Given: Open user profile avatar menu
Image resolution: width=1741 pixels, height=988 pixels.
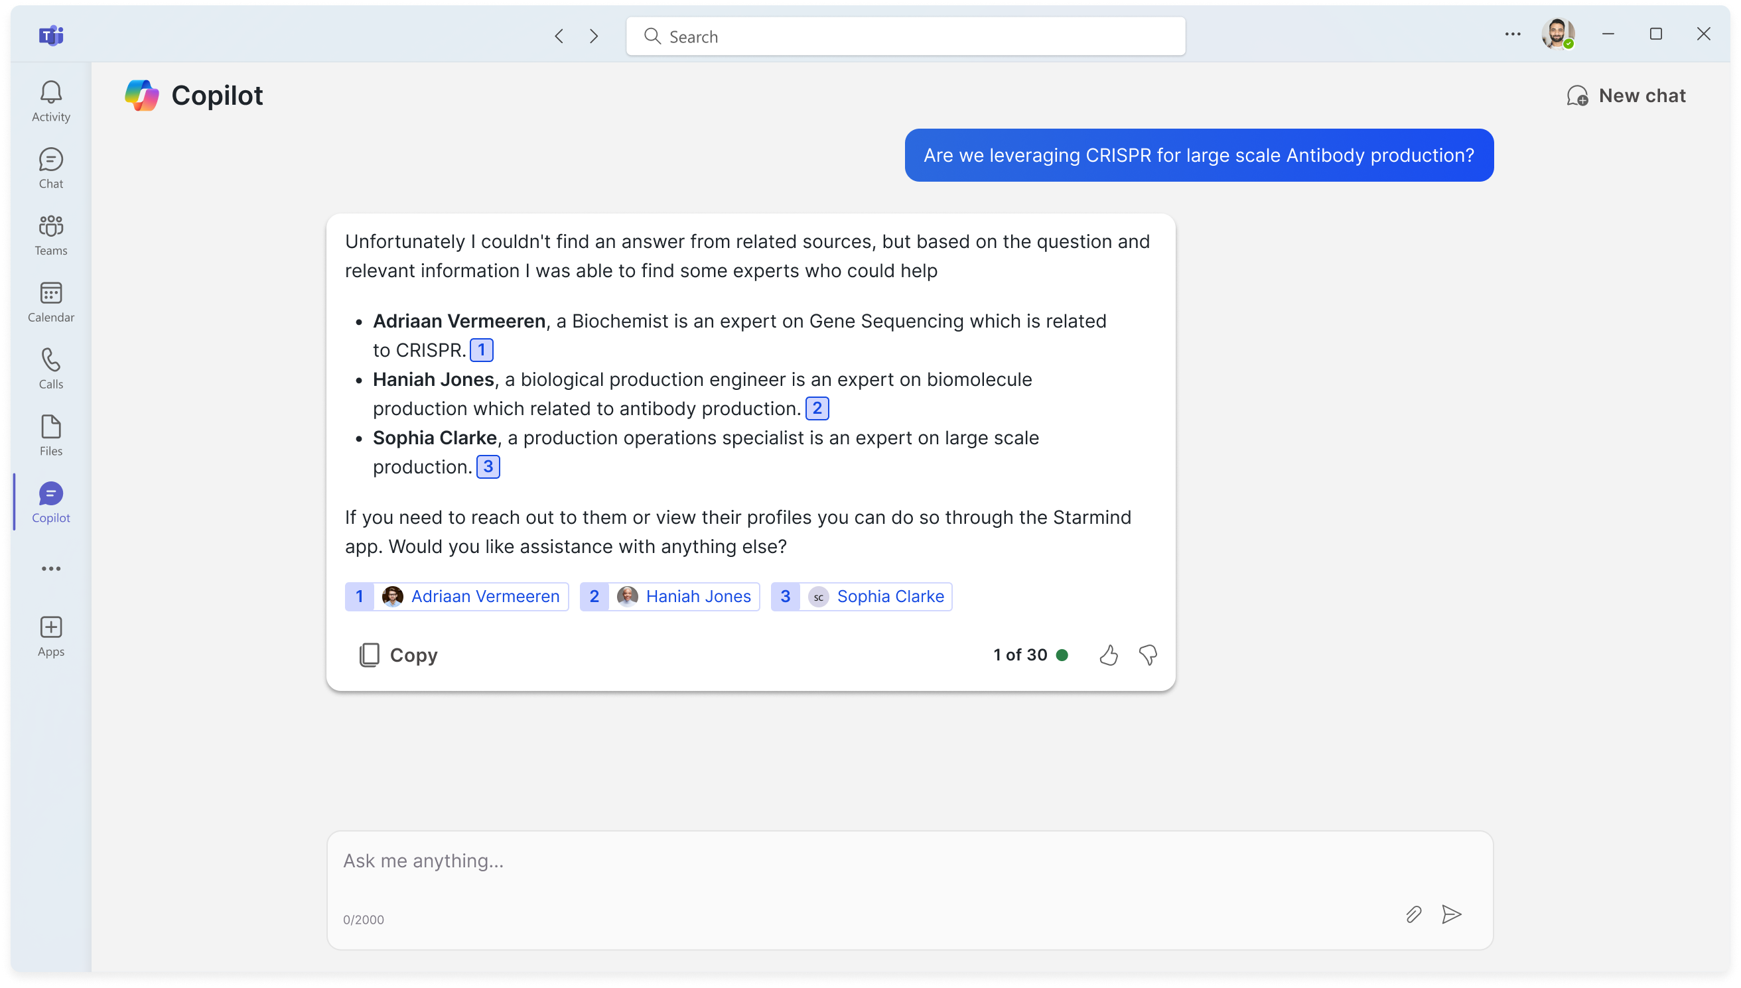Looking at the screenshot, I should pyautogui.click(x=1557, y=34).
